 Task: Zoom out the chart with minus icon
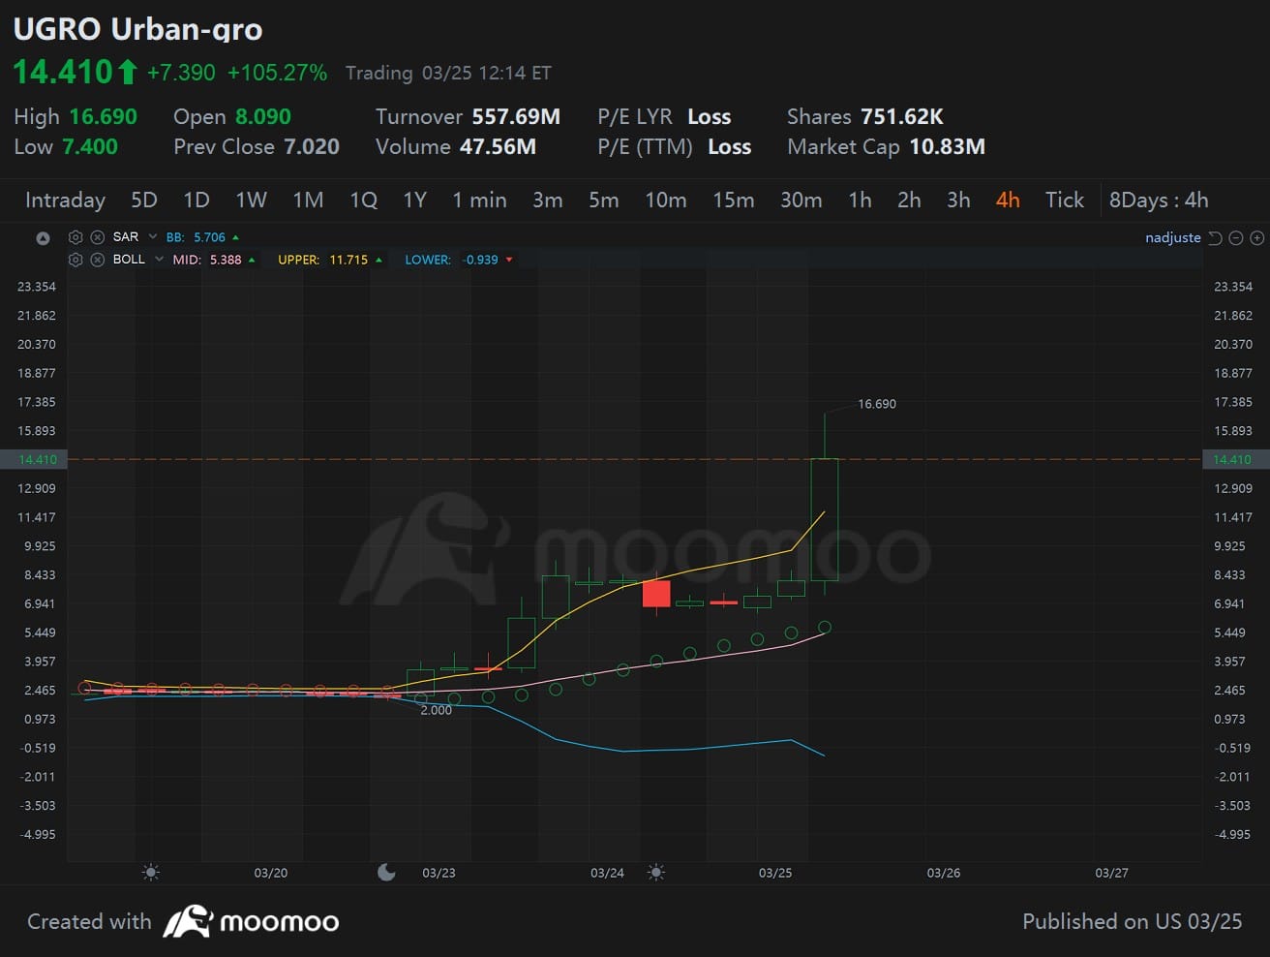[1236, 238]
